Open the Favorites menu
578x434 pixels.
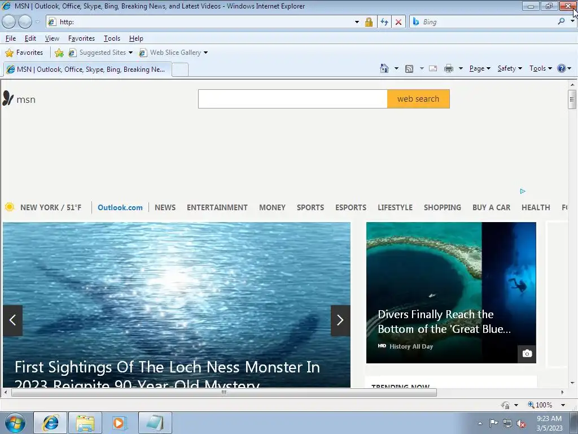coord(81,38)
